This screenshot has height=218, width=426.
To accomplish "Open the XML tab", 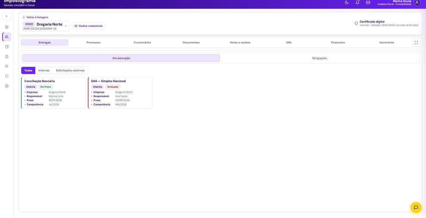I will (289, 43).
